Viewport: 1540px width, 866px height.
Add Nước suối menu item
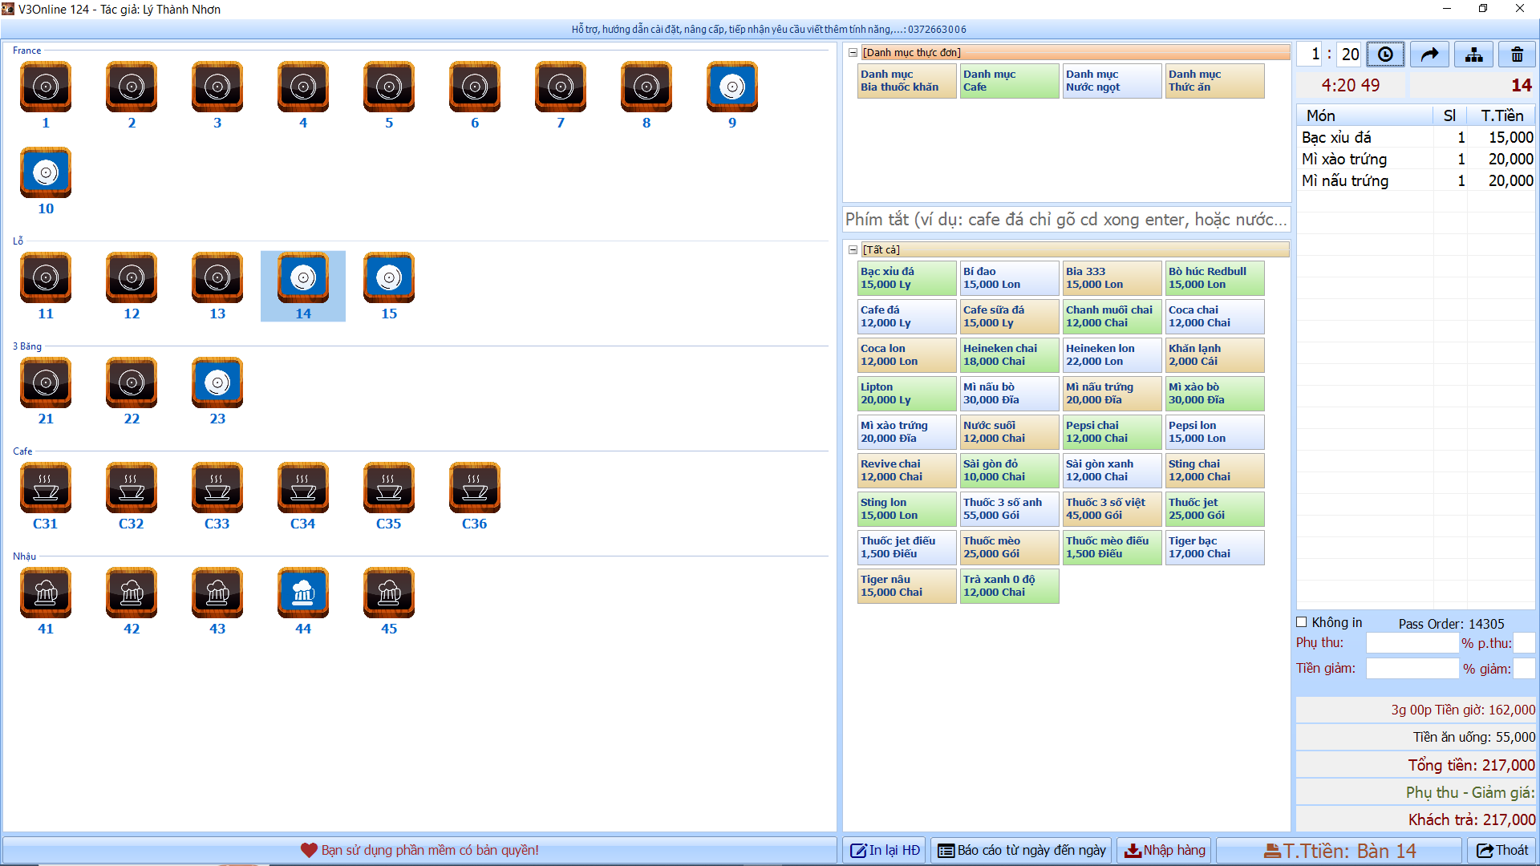1009,432
